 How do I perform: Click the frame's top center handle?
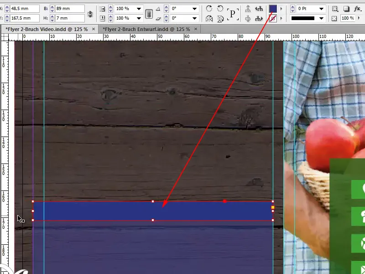153,201
